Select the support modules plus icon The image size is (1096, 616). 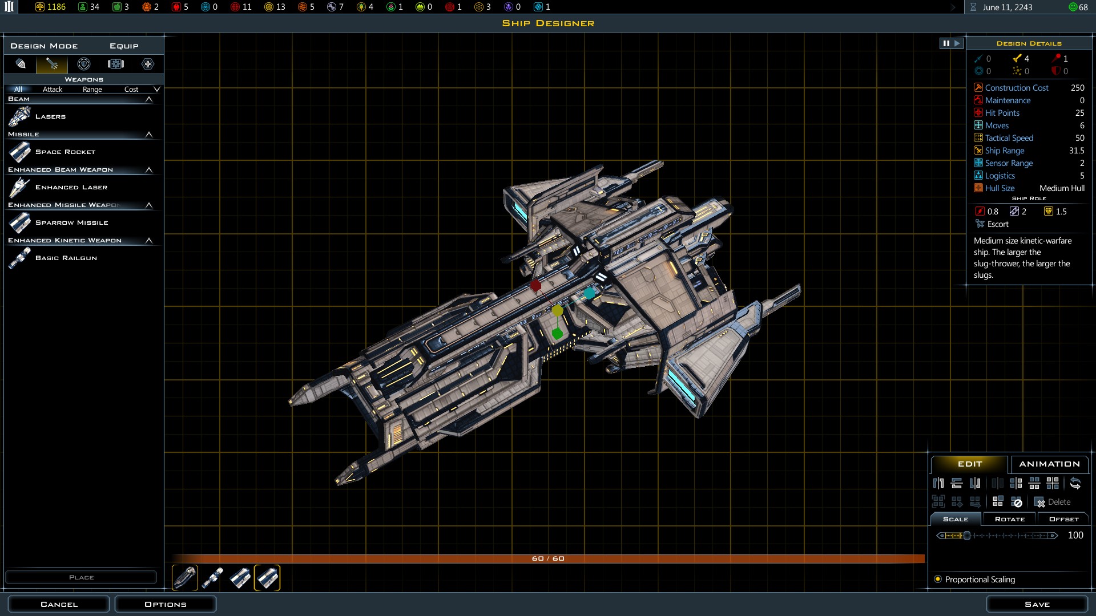148,64
